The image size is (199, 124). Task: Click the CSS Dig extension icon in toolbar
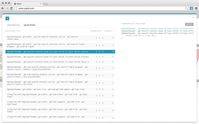pos(191,8)
